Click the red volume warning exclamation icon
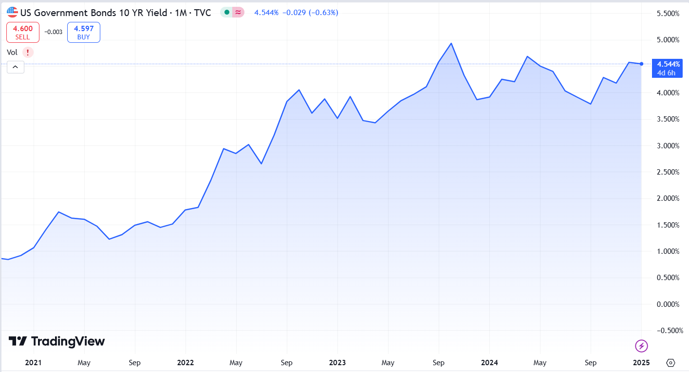689x372 pixels. [28, 52]
